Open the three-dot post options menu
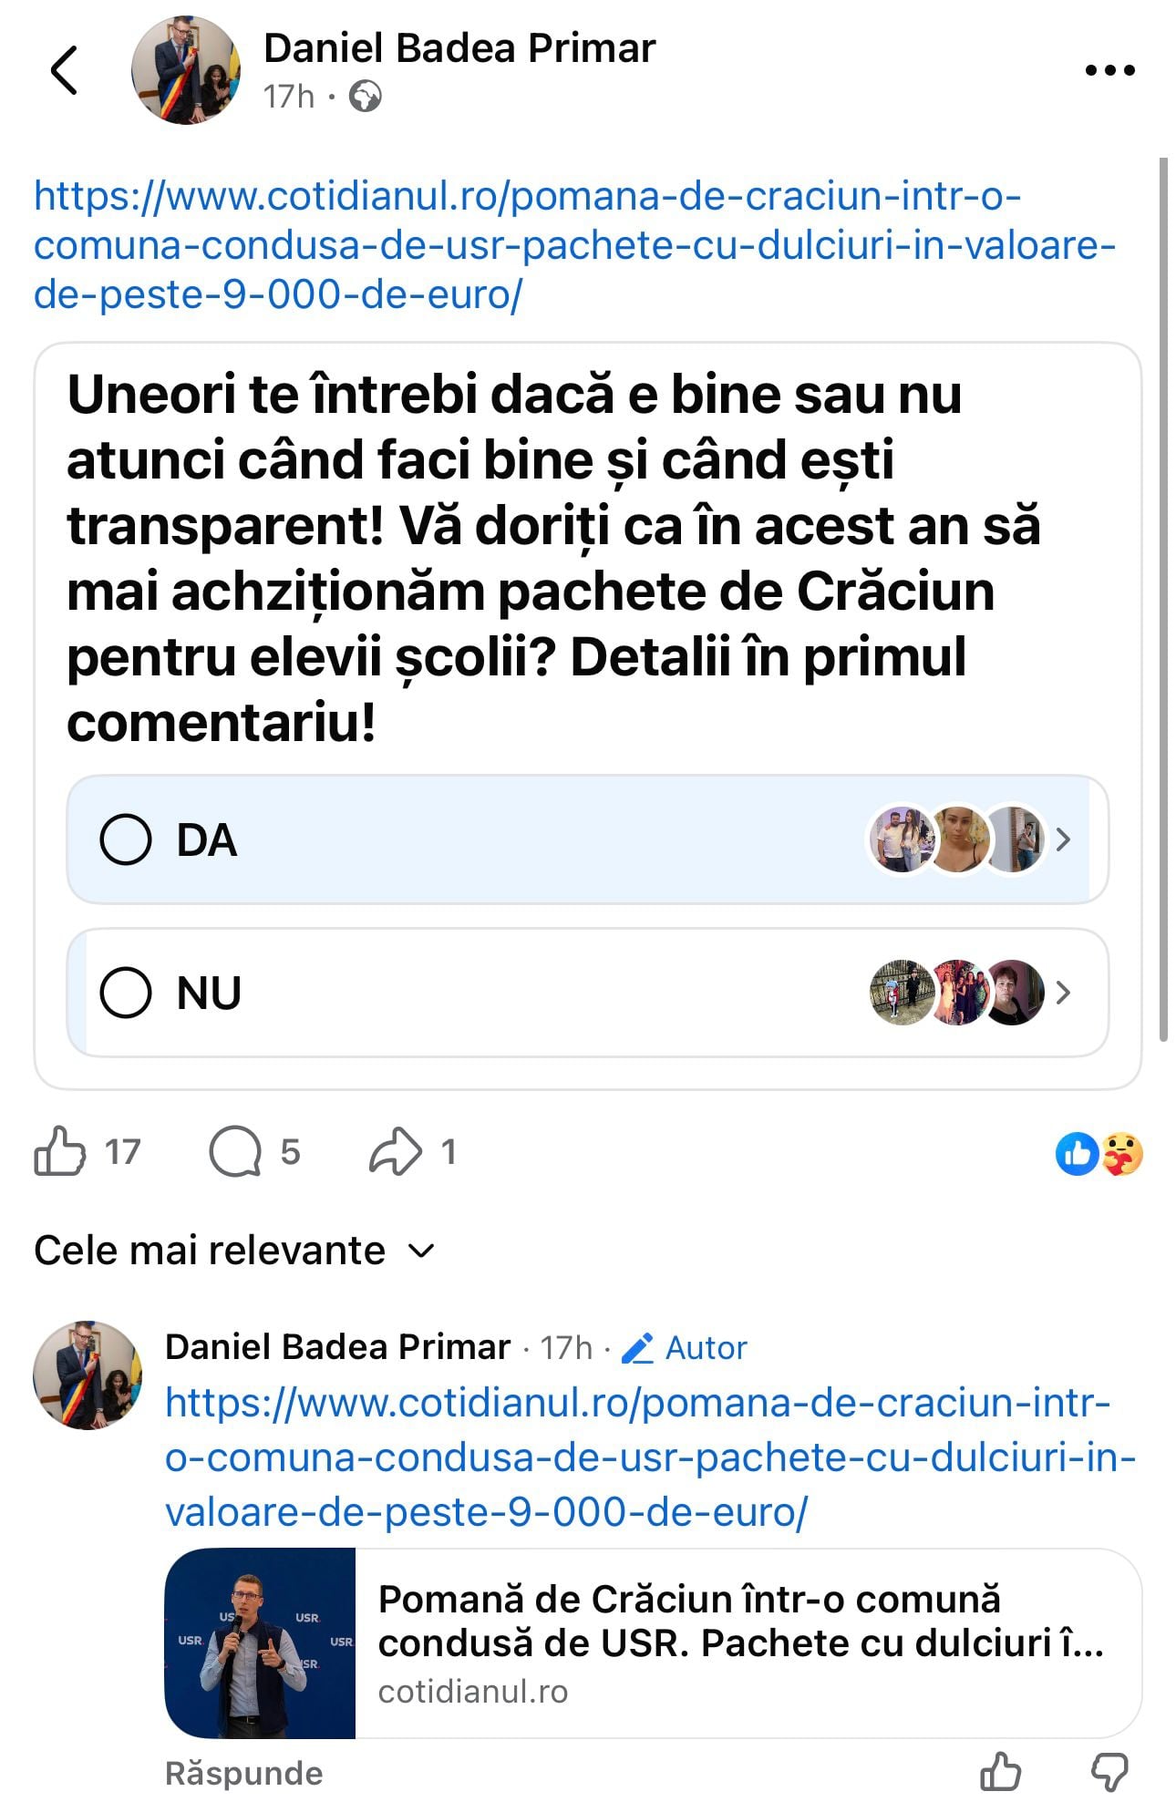The width and height of the screenshot is (1176, 1802). pyautogui.click(x=1109, y=70)
